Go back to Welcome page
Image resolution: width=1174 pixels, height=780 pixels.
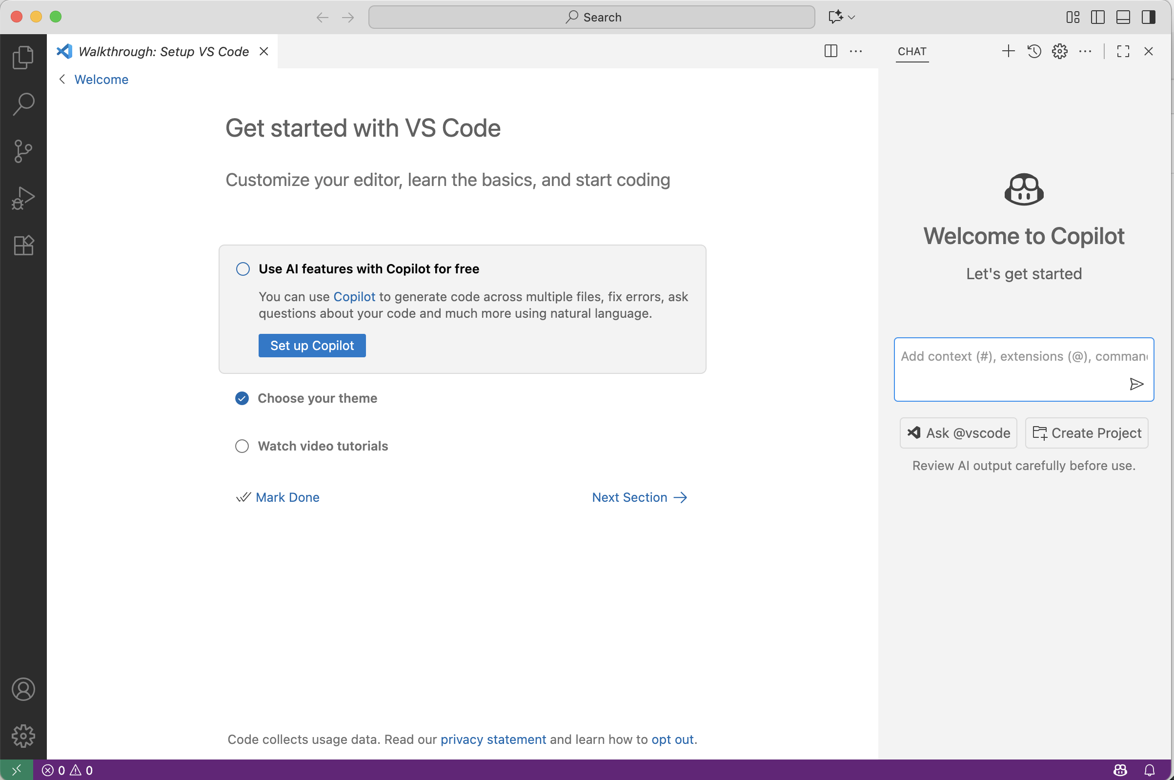tap(101, 79)
